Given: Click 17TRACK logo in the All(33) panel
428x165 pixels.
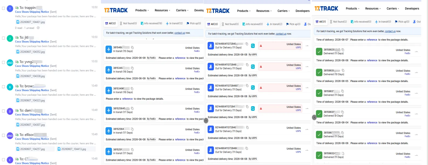Looking at the screenshot, I should (x=218, y=11).
